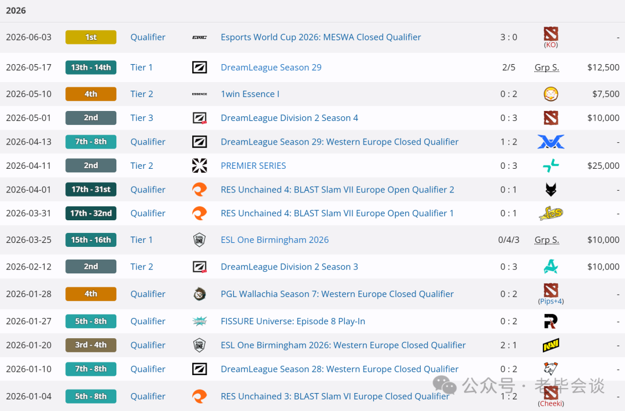
Task: Click the EWC logo icon in the 2026-06-03 row
Action: [x=199, y=37]
